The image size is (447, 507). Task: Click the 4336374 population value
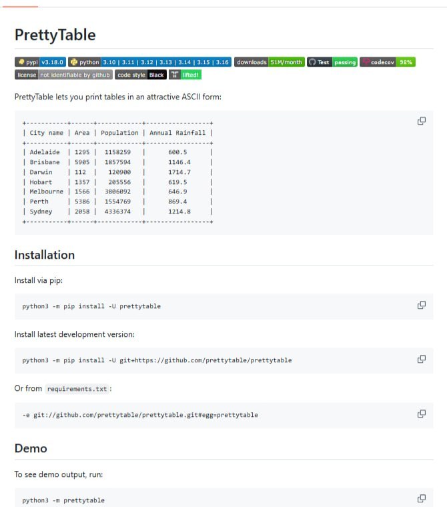117,211
